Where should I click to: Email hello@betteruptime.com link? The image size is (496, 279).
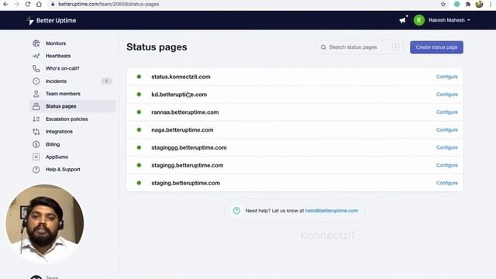pos(332,211)
